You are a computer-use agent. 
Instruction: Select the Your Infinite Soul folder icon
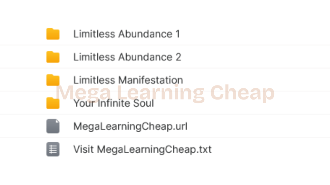coord(53,103)
